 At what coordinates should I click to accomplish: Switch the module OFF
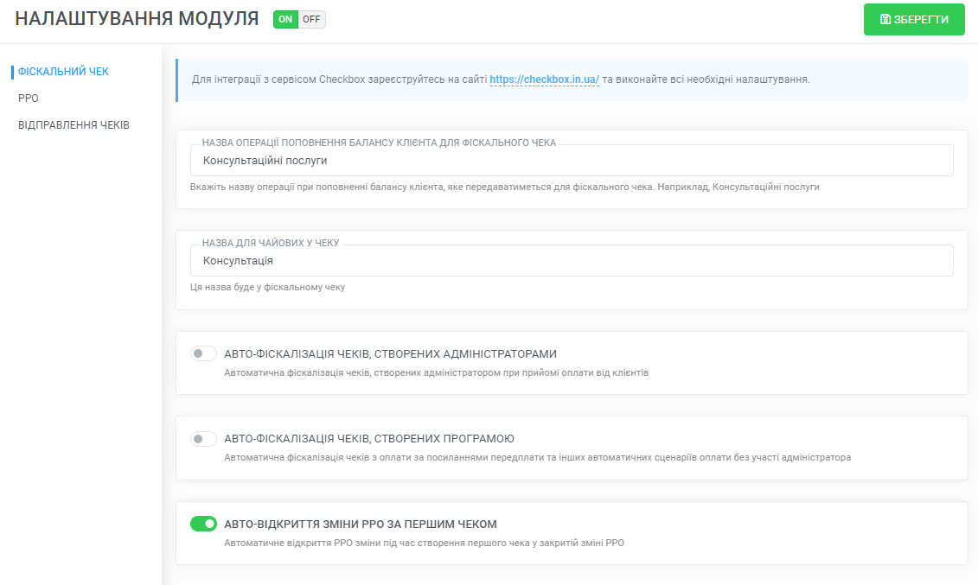[x=311, y=19]
